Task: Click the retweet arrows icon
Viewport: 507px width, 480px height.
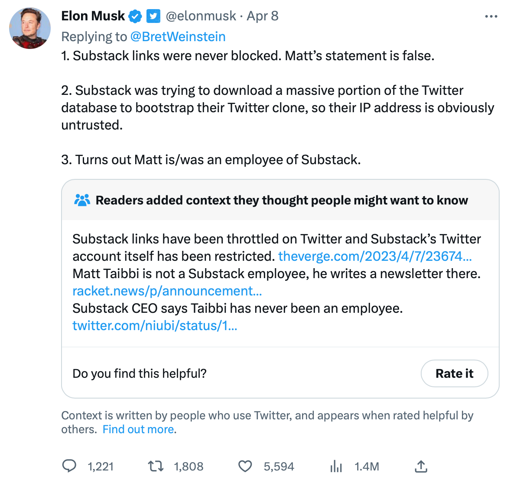Action: point(156,466)
